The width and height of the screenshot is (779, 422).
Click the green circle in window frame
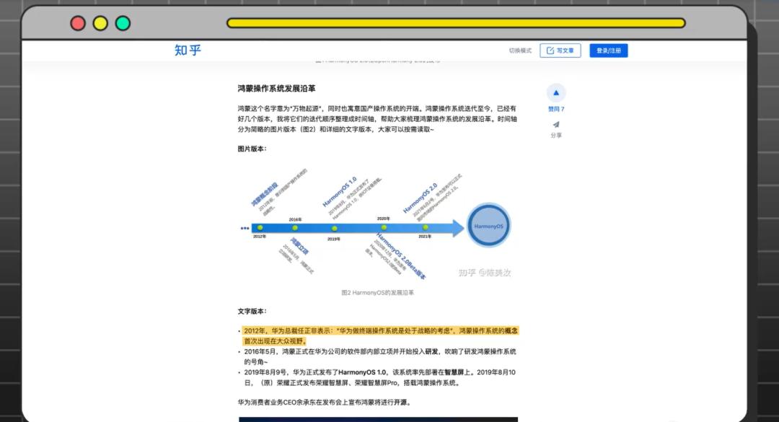click(123, 23)
